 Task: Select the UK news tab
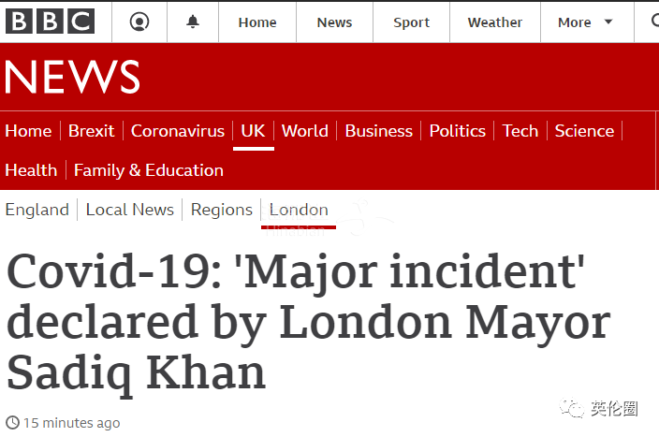click(x=253, y=131)
